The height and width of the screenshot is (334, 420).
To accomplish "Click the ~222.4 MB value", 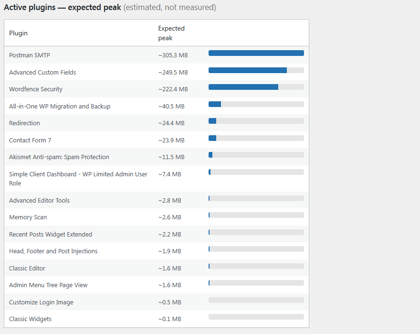I will tap(173, 89).
